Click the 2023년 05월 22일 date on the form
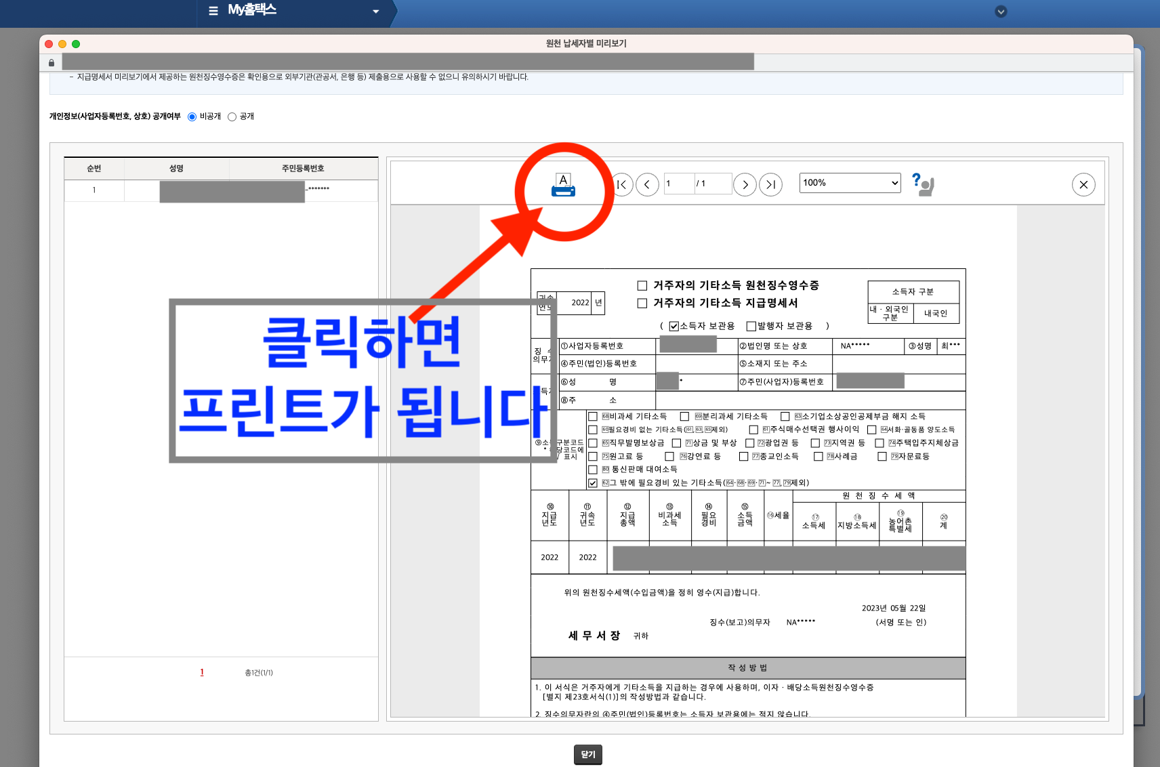 (894, 608)
